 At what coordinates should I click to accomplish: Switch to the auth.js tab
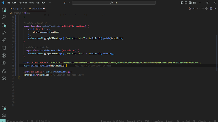tap(15, 8)
